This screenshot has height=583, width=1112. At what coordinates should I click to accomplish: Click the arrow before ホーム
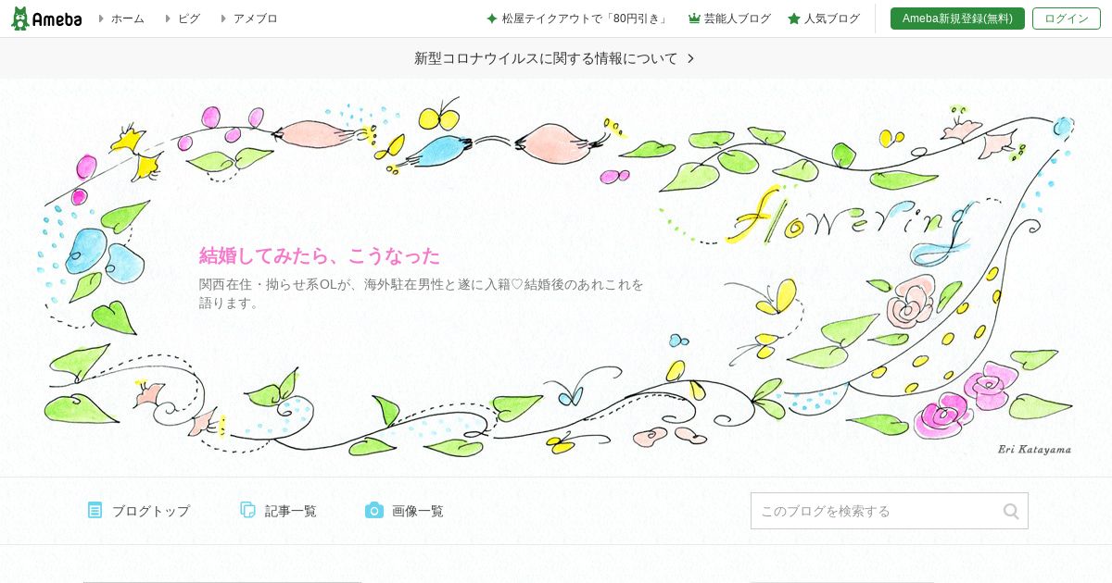coord(102,19)
